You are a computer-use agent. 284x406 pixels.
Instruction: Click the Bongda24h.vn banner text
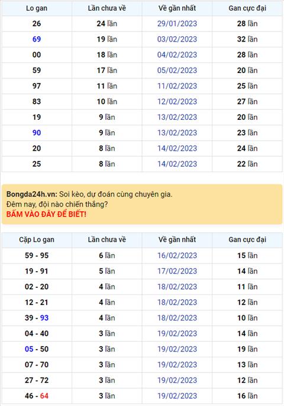[x=31, y=194]
